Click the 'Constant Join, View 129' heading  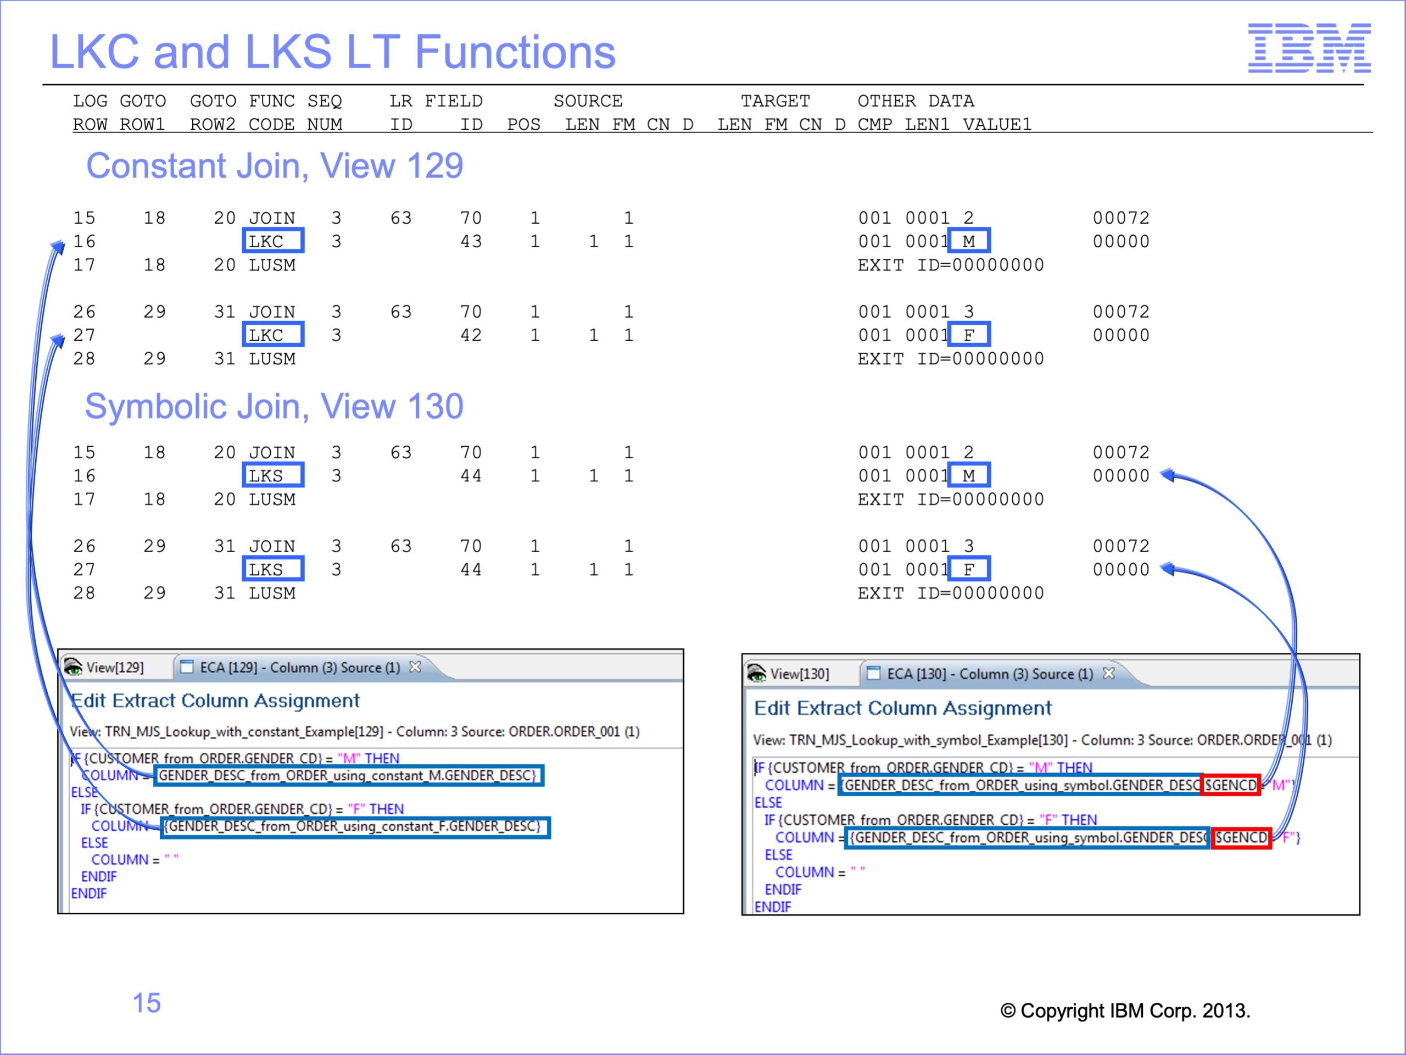pos(275,166)
